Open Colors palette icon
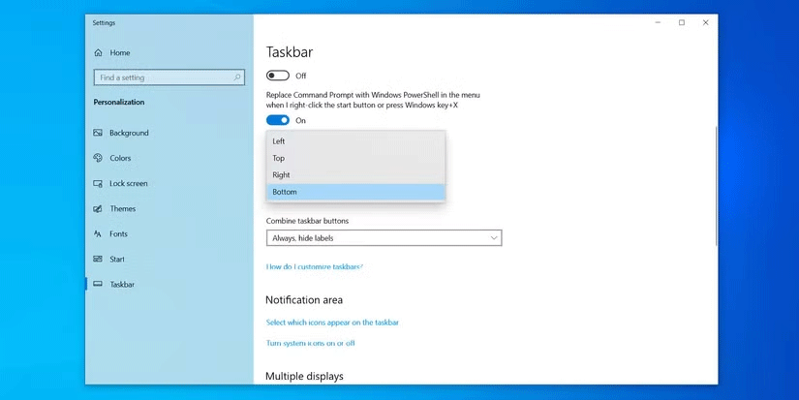Screen dimensions: 799x400 click(x=98, y=158)
